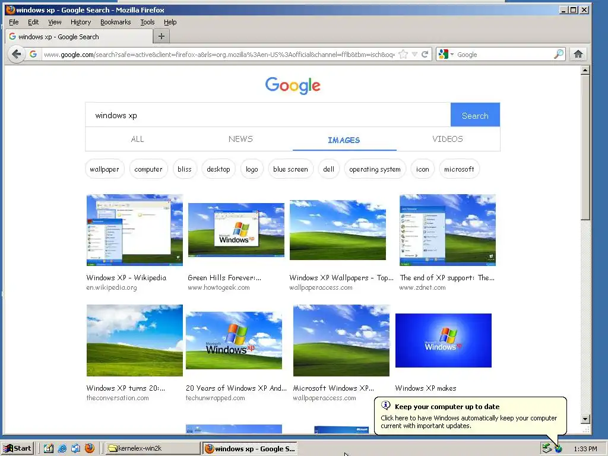
Task: Click the scroll up arrow of page scrollbar
Action: coord(585,70)
